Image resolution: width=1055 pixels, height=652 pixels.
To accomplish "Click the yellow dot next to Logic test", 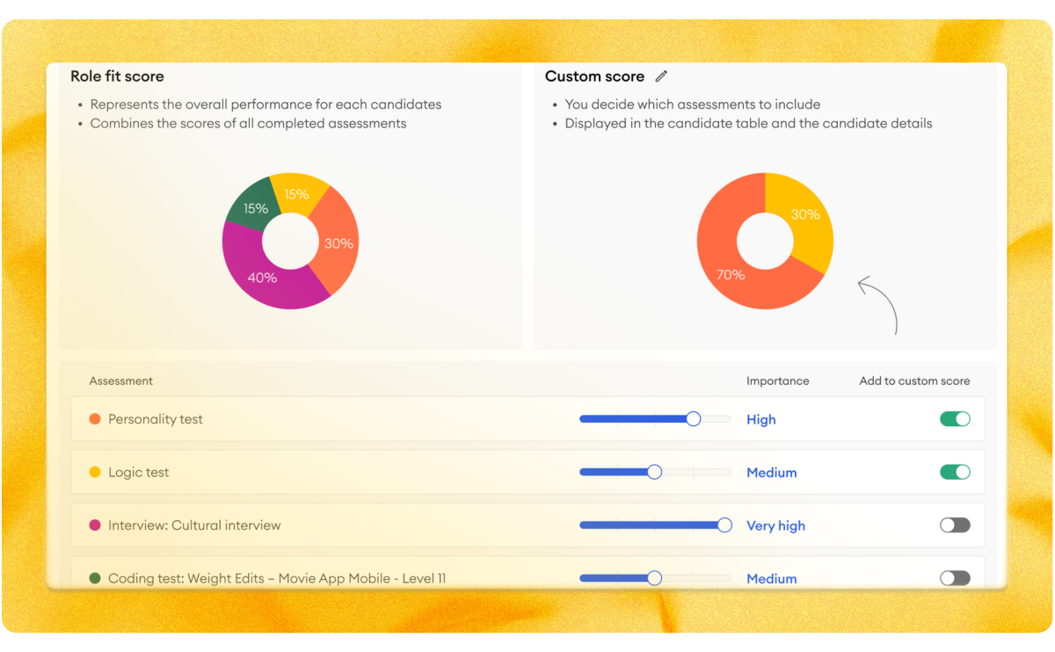I will 95,472.
